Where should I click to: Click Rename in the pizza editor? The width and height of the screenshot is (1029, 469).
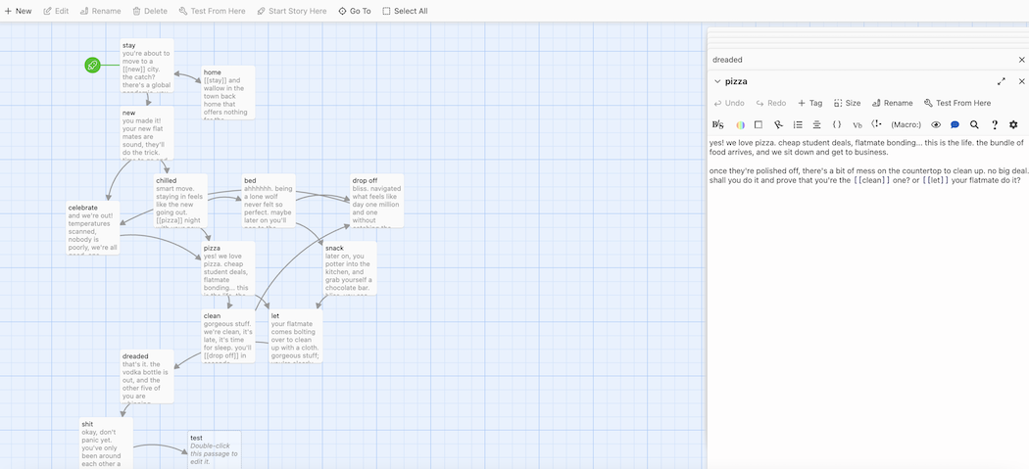click(x=892, y=103)
